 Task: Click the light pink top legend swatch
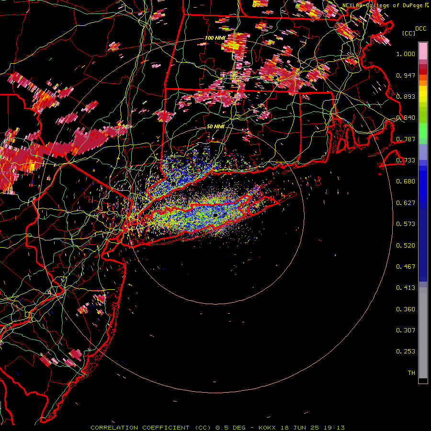click(x=423, y=51)
